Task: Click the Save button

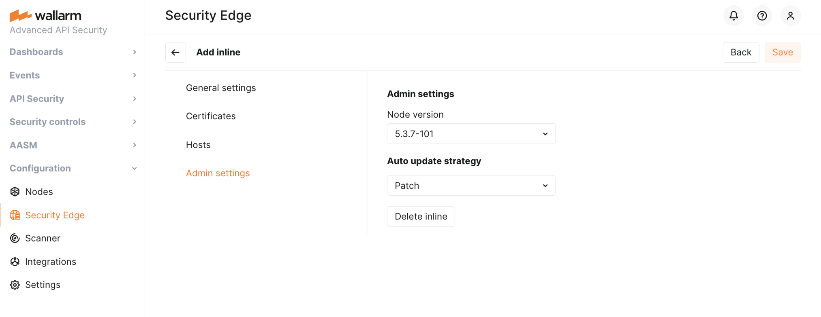Action: 783,52
